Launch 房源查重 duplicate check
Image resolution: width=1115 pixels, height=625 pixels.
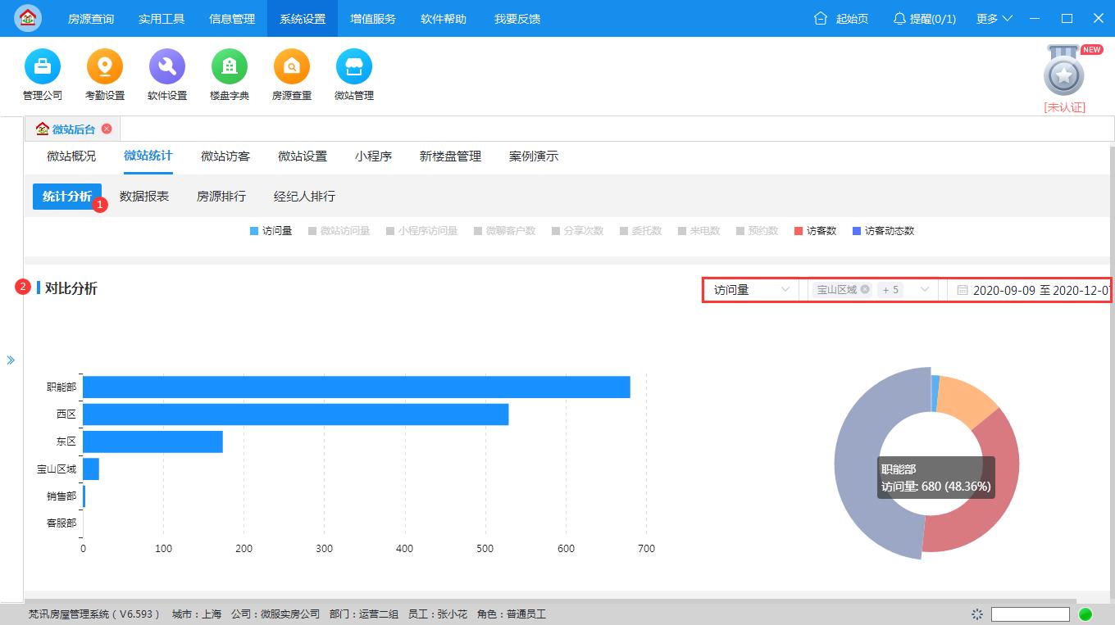291,75
